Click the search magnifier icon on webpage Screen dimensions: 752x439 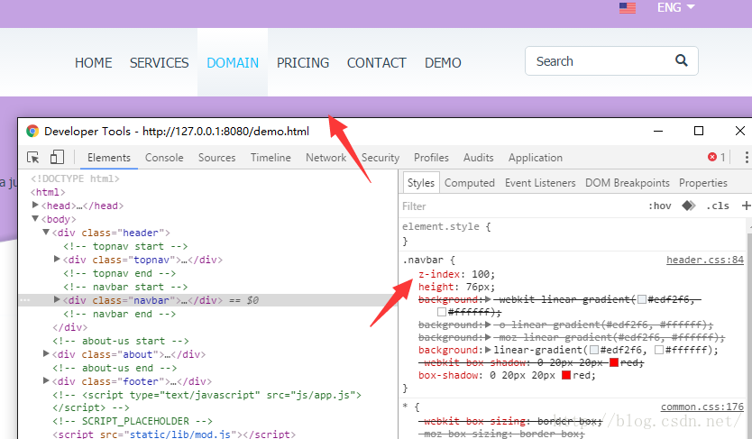point(682,60)
